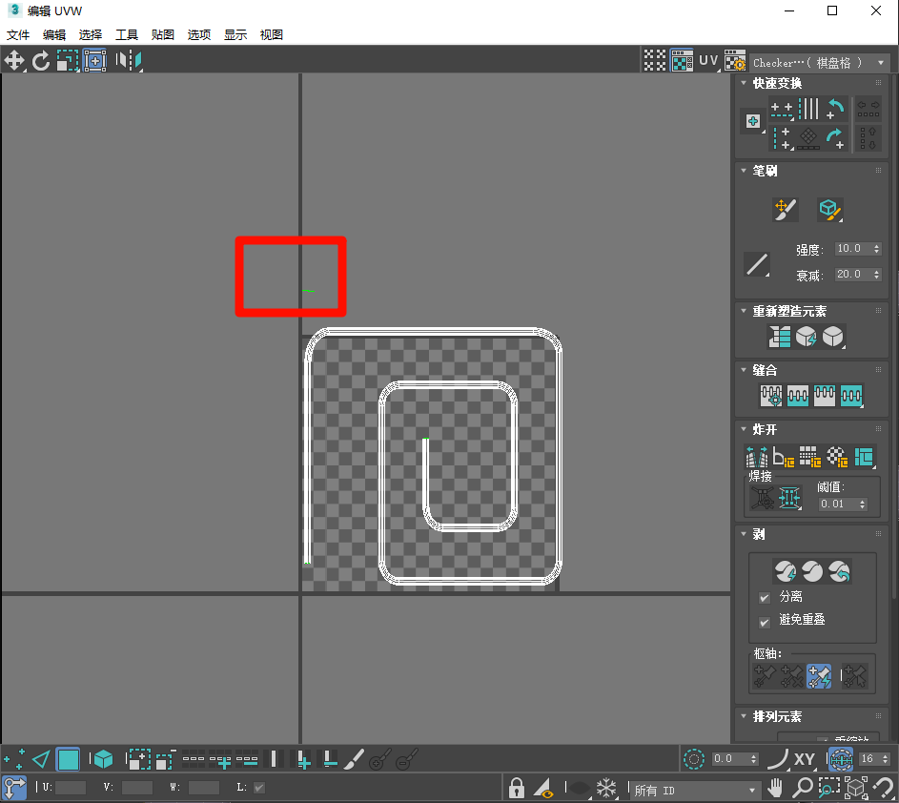Click the Break icon in 炸开
Viewport: 899px width, 803px height.
756,457
